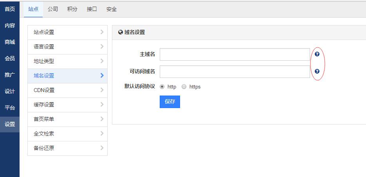Open the 首页菜单 menu item
Image resolution: width=366 pixels, height=177 pixels.
point(67,119)
